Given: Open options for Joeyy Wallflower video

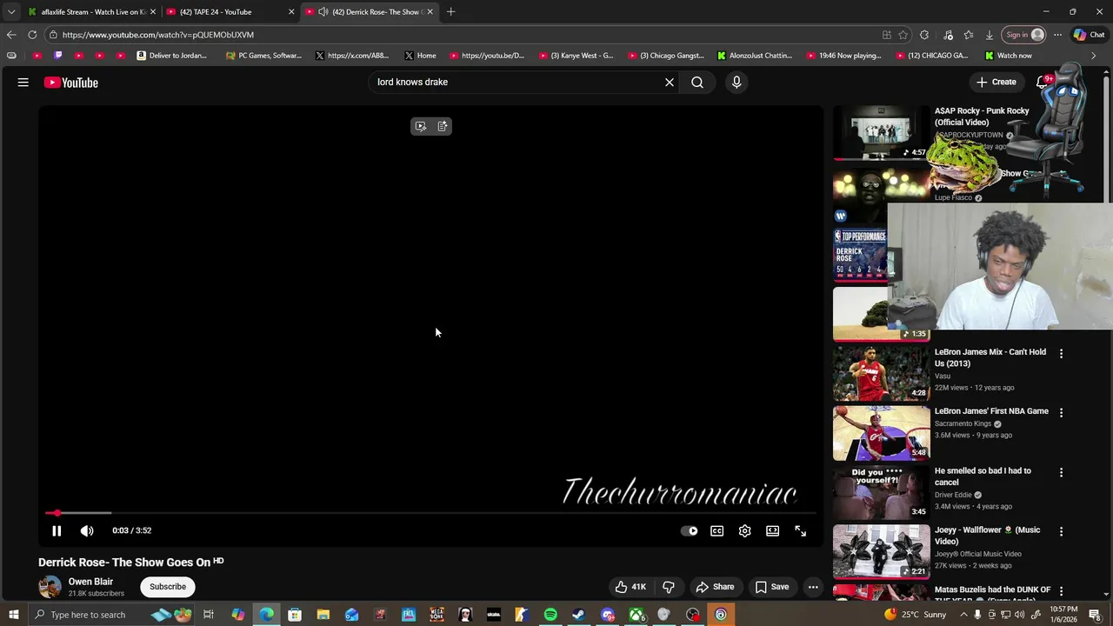Looking at the screenshot, I should point(1061,531).
